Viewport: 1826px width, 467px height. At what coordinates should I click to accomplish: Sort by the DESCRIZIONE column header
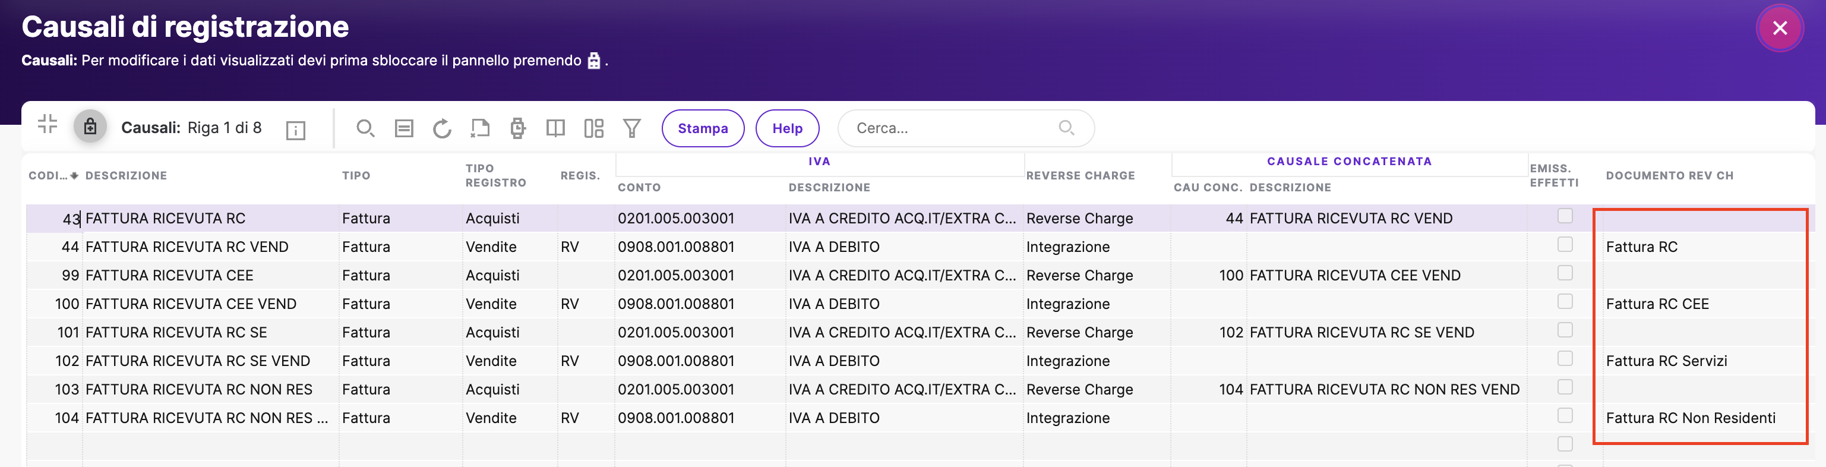pyautogui.click(x=126, y=176)
